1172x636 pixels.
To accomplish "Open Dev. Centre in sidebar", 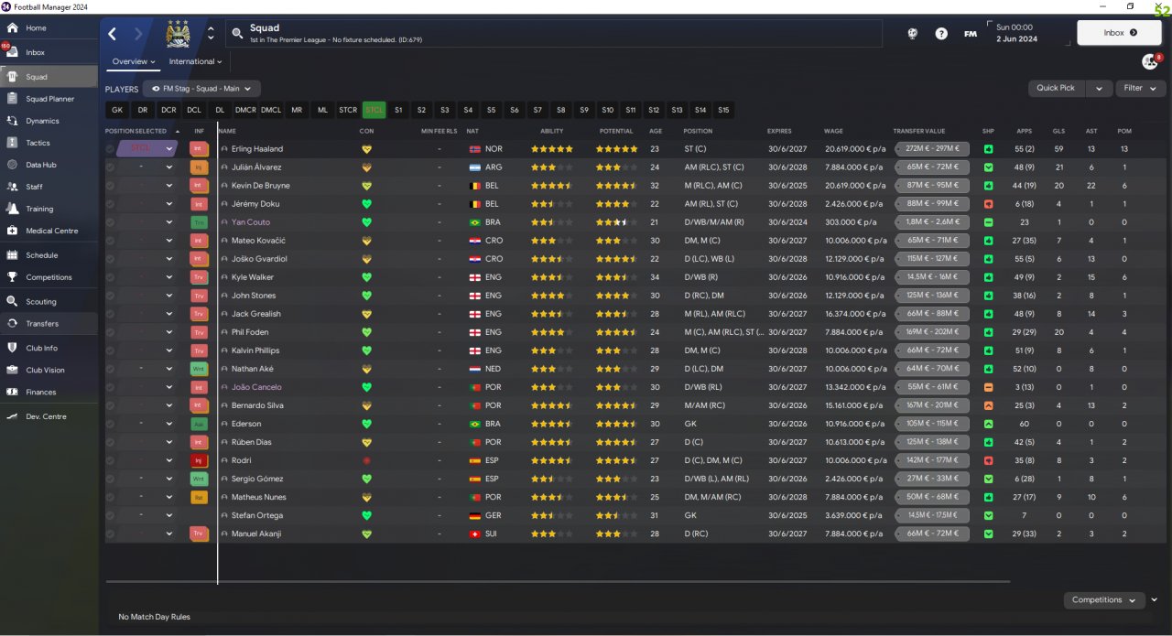I will (x=46, y=416).
